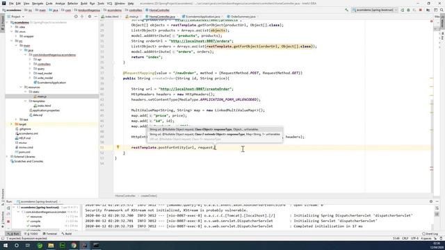Open Google Chrome from taskbar
Screen dimensions: 445x250
(74, 245)
